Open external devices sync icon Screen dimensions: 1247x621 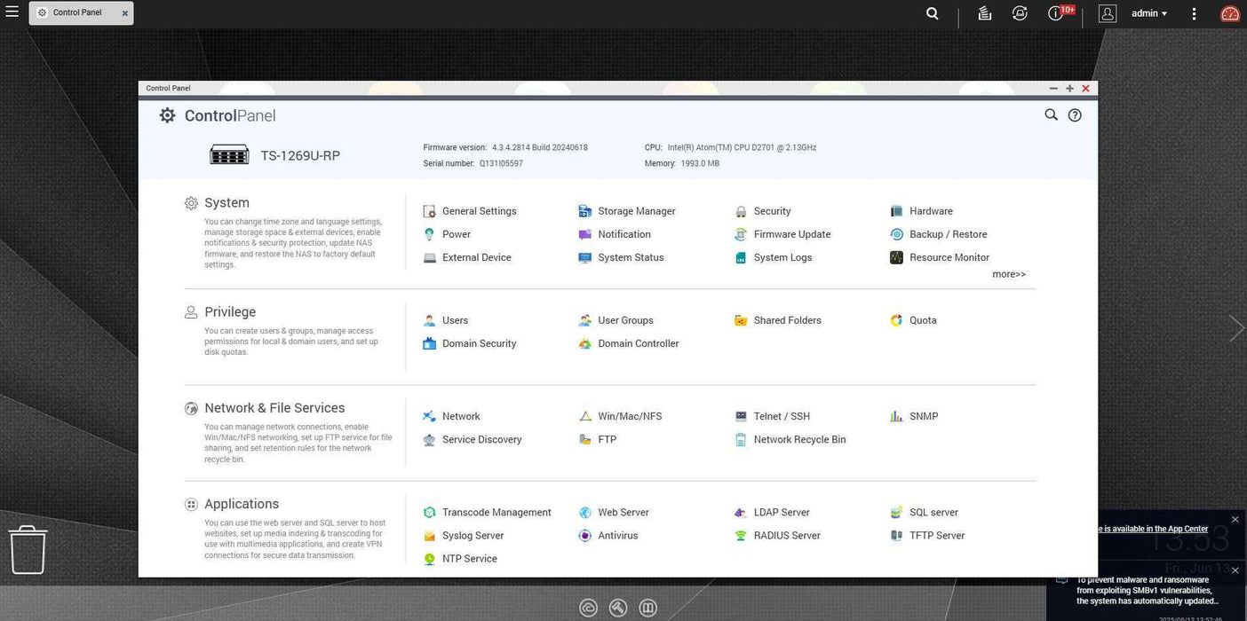(1020, 13)
